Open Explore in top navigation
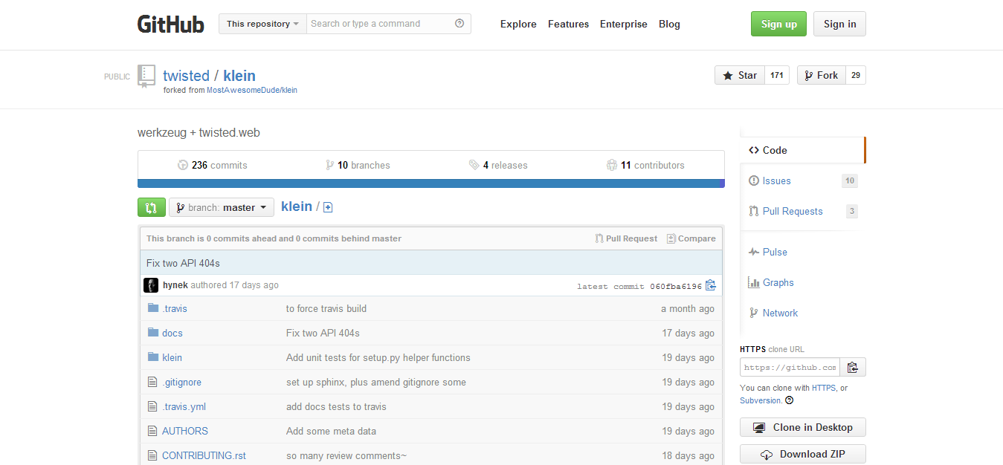This screenshot has width=1003, height=465. click(518, 24)
